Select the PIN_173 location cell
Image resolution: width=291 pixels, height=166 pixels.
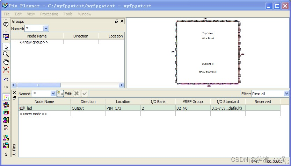click(123, 108)
